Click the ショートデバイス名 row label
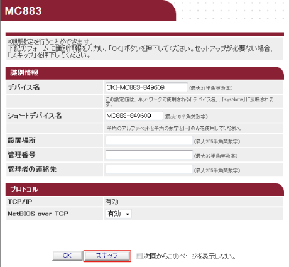The height and width of the screenshot is (267, 289). (x=35, y=116)
